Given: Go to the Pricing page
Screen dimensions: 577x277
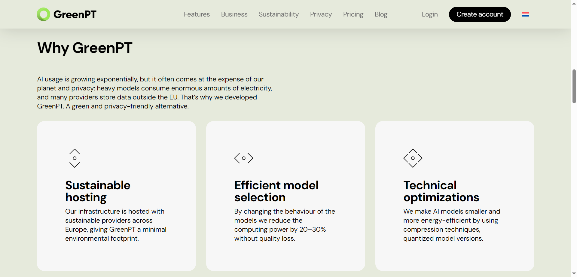Looking at the screenshot, I should tap(353, 14).
